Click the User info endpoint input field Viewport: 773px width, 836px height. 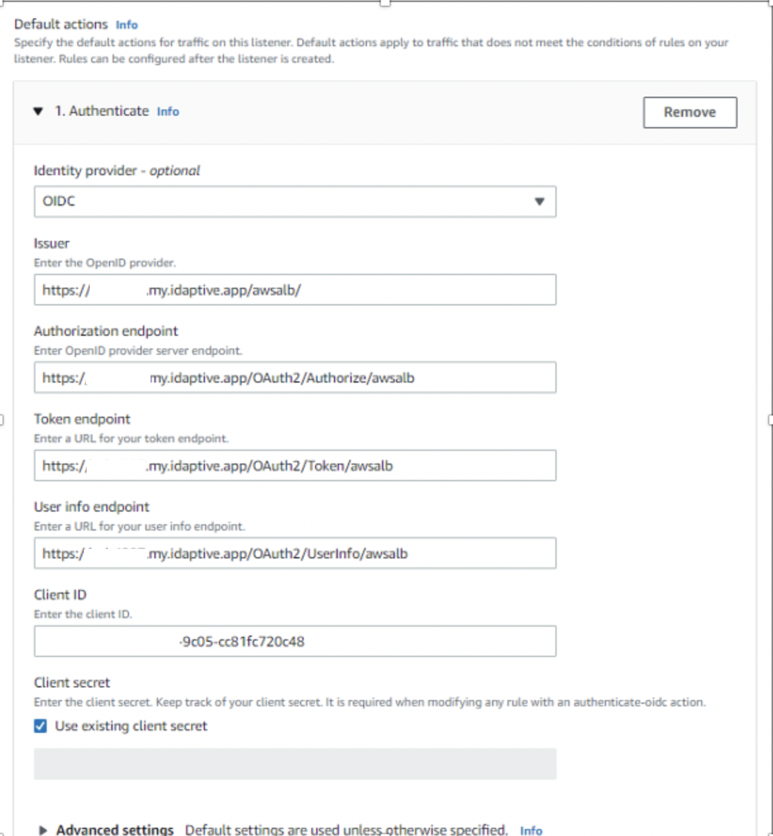(x=295, y=553)
